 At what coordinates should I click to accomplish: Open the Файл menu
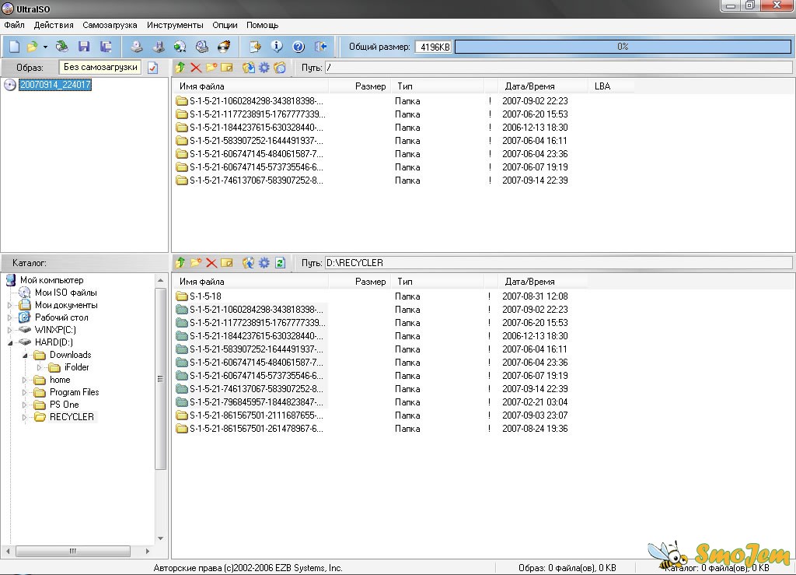(14, 25)
